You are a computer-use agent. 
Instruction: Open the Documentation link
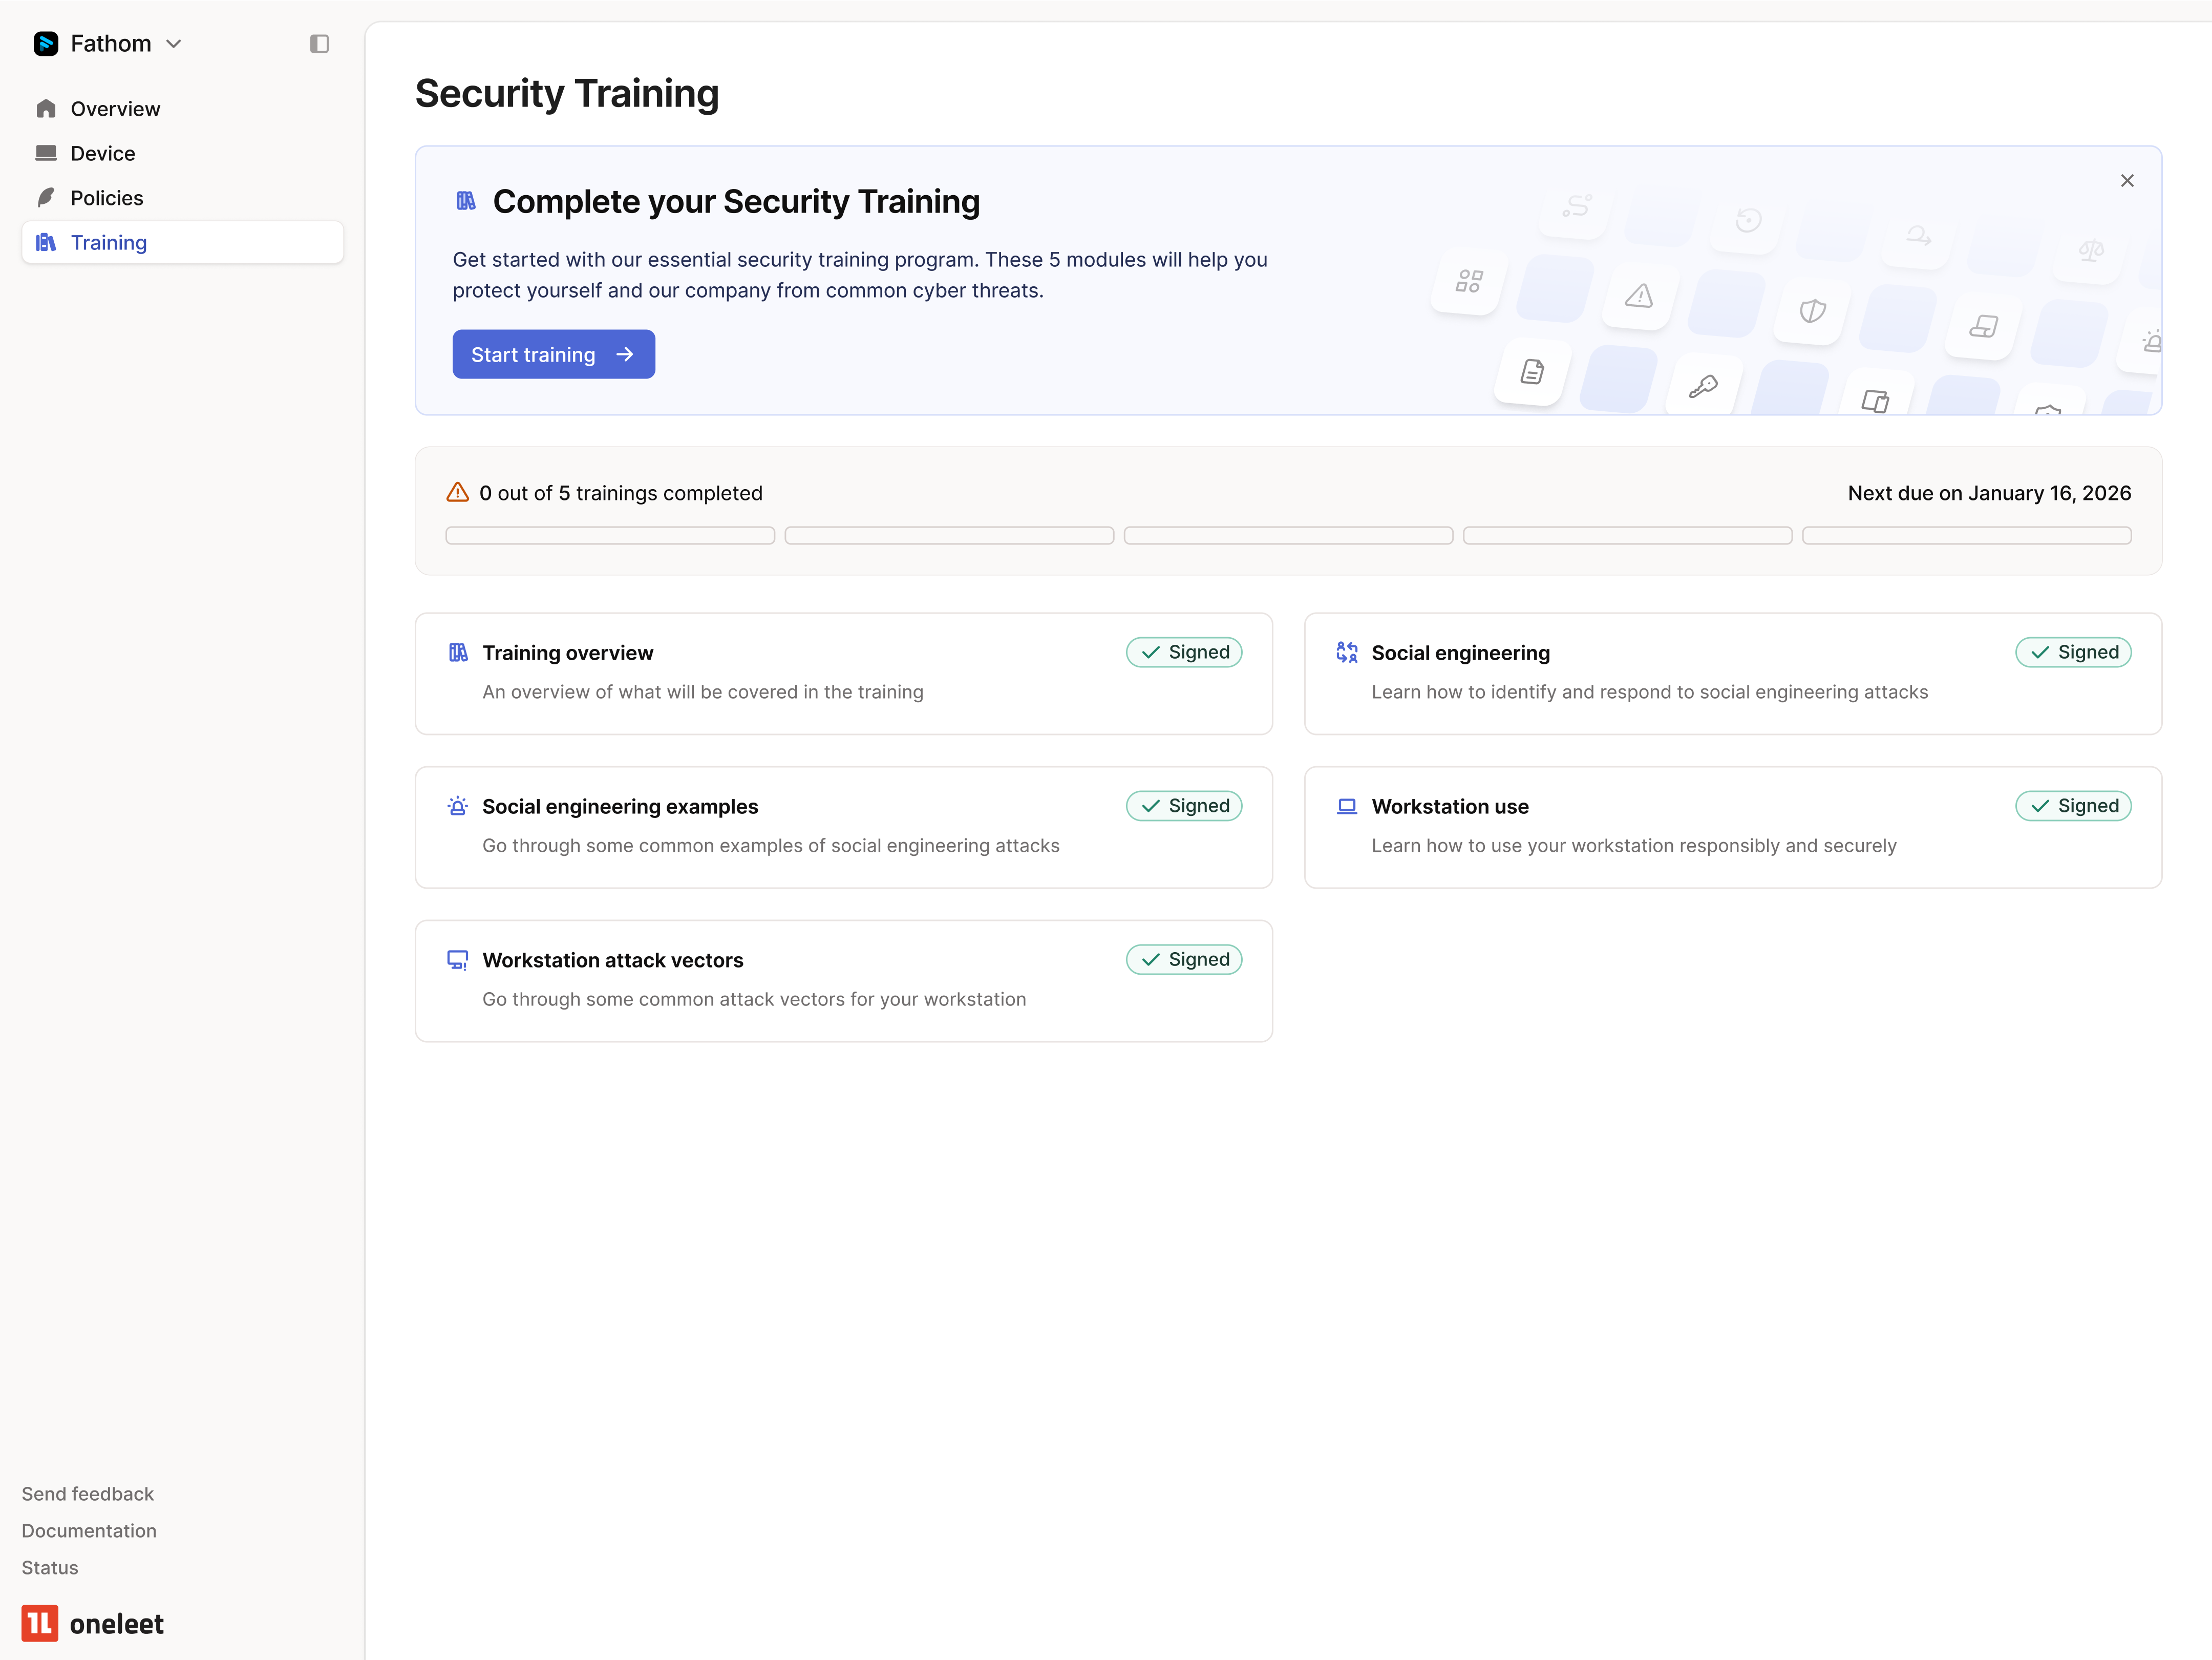pos(88,1530)
